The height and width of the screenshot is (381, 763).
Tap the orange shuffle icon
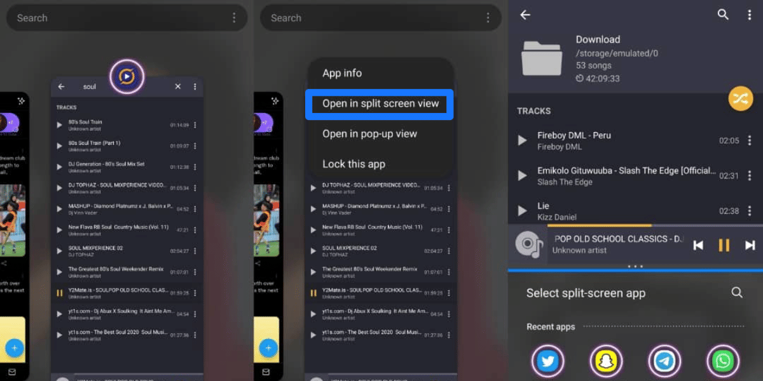point(741,99)
